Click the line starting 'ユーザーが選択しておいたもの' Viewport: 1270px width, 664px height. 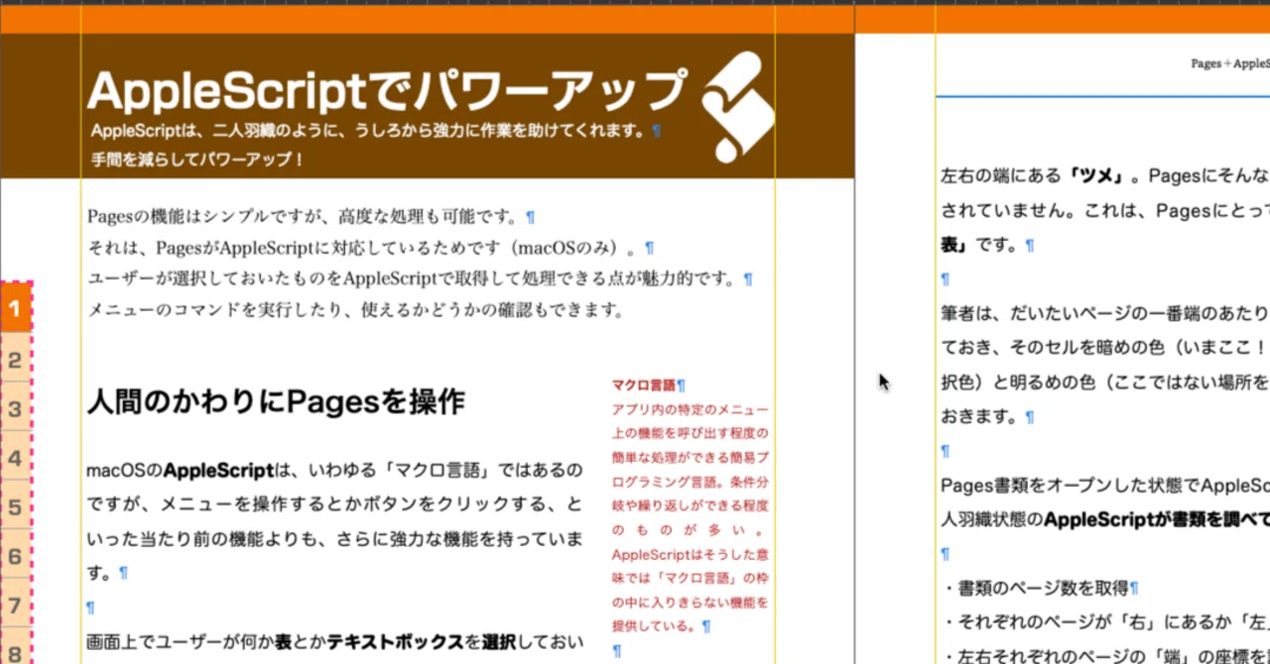413,279
